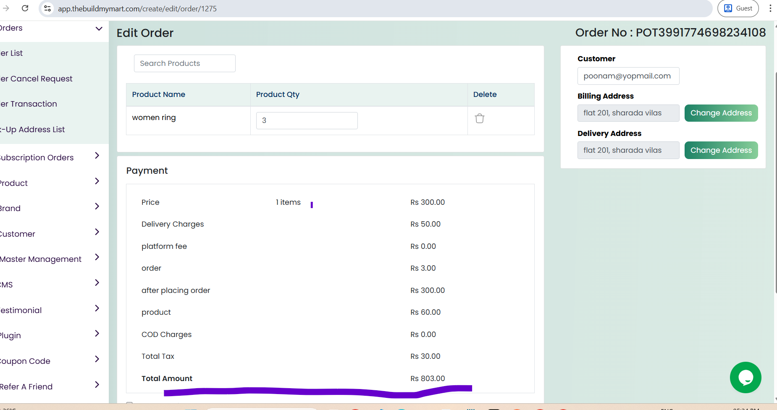Viewport: 777px width, 410px height.
Task: Click the delivery address text box
Action: 628,150
